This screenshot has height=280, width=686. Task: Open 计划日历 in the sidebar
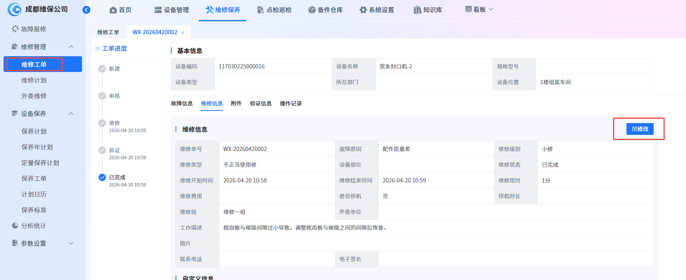[34, 194]
